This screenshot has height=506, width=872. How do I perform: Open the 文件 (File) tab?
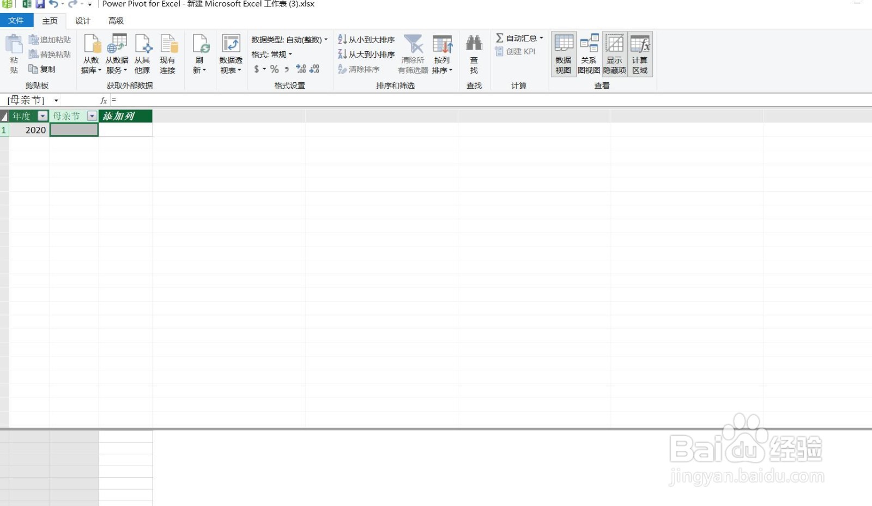16,21
